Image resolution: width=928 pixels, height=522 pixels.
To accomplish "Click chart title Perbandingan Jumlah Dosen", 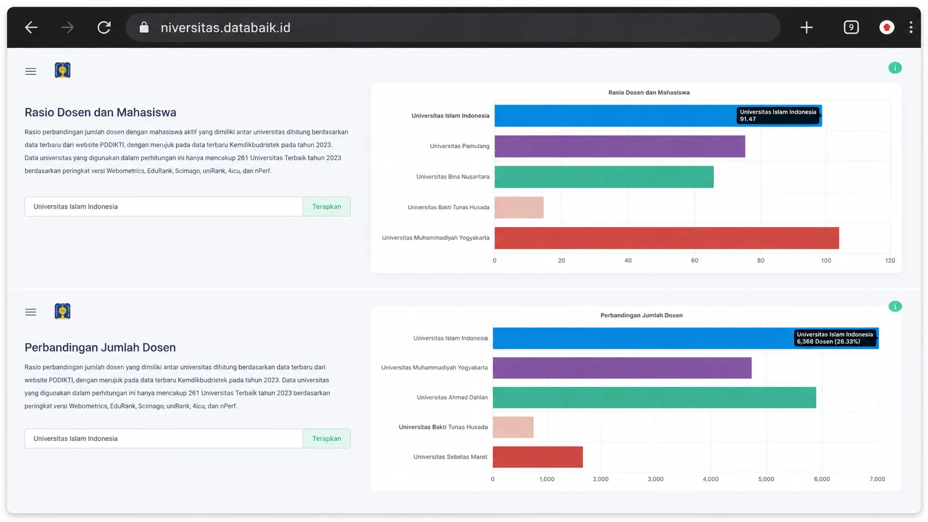I will click(x=642, y=315).
